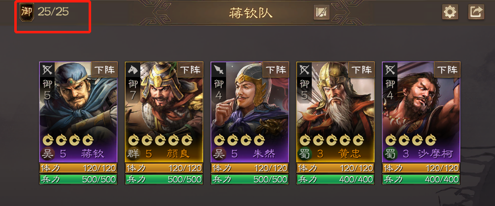Click the 群 faction badge on 颜良
Viewport: 495px width, 206px height.
(x=133, y=154)
